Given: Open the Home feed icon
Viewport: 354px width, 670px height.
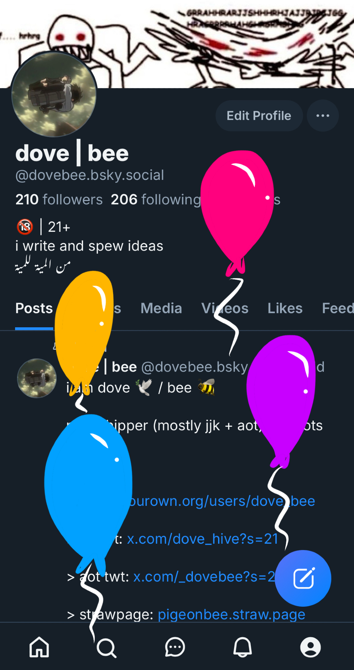Looking at the screenshot, I should (39, 647).
